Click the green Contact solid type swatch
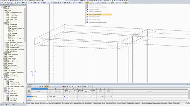Viewport: 190px width, 106px height. [x=32, y=97]
